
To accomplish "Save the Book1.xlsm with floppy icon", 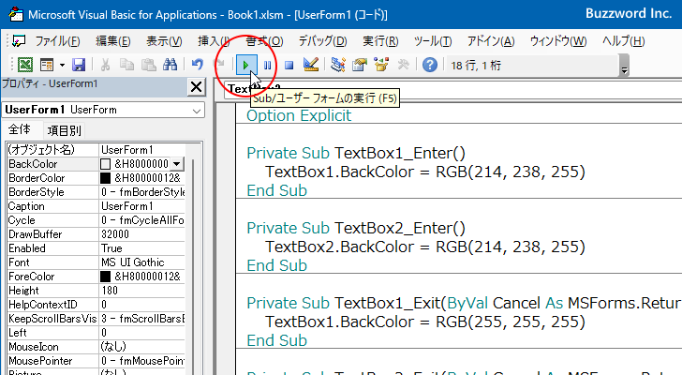I will (79, 66).
